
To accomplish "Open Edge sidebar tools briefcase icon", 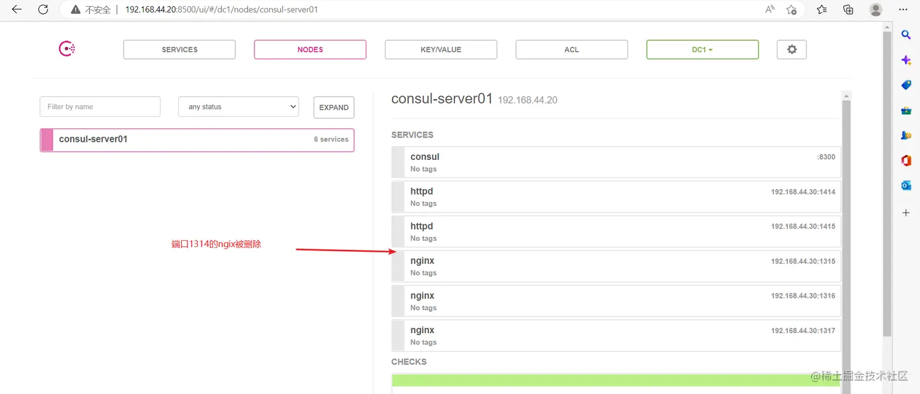I will [905, 111].
